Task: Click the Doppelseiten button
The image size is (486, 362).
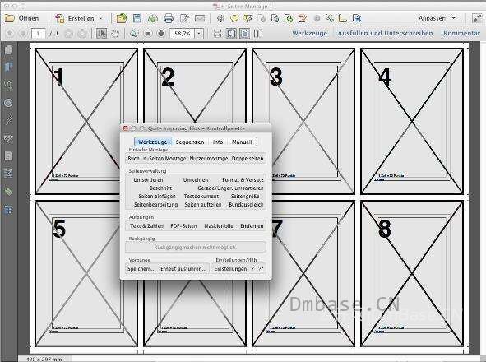Action: coord(248,159)
